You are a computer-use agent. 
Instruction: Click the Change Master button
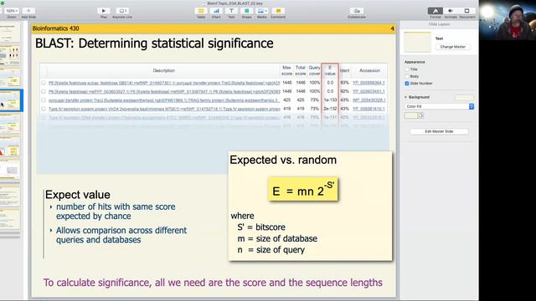(452, 47)
